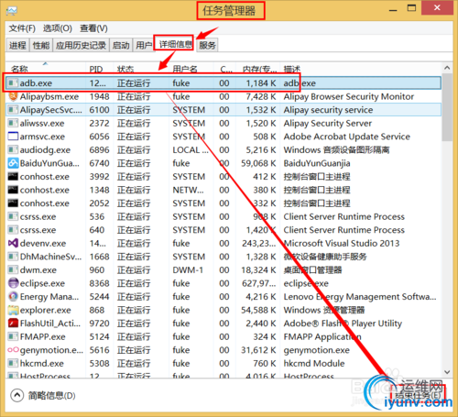
Task: Switch to the 服务 tab
Action: 207,45
